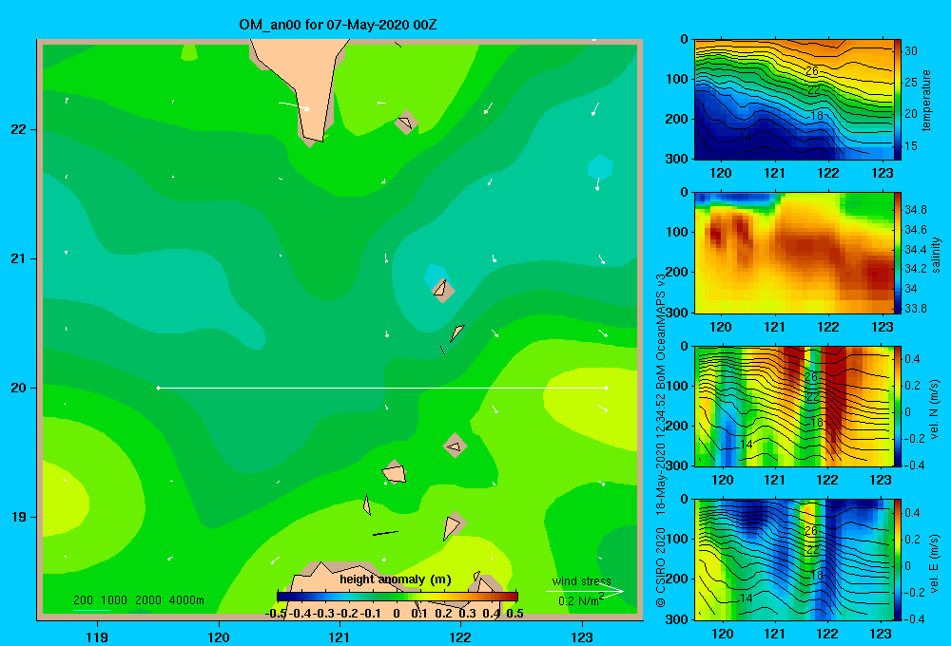
Task: Select the "wind stress" legend text
Action: (582, 580)
